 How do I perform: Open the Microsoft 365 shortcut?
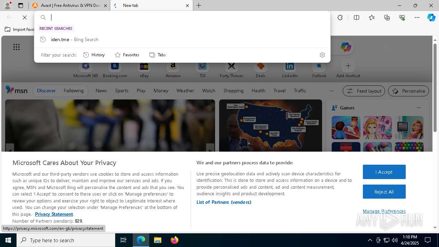86,70
